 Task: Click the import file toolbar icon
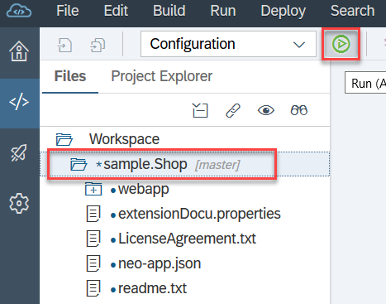(64, 45)
